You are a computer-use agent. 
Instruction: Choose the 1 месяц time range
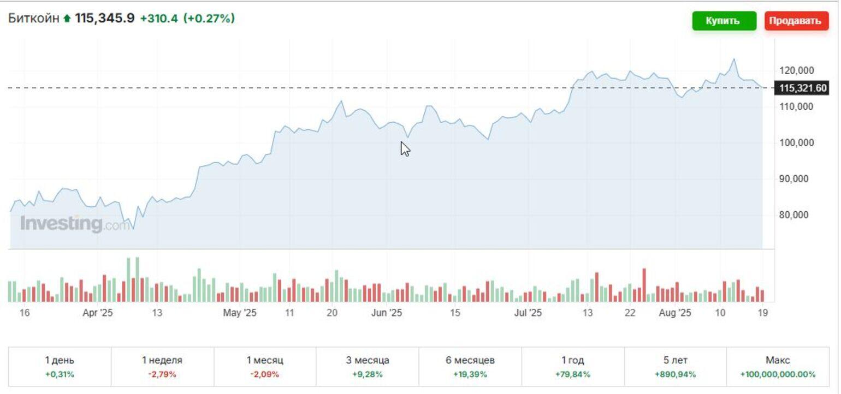coord(265,366)
